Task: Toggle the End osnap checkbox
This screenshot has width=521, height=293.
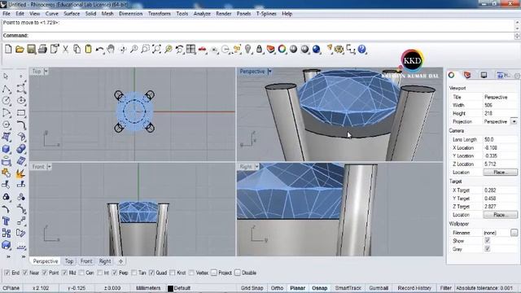Action: [x=7, y=273]
